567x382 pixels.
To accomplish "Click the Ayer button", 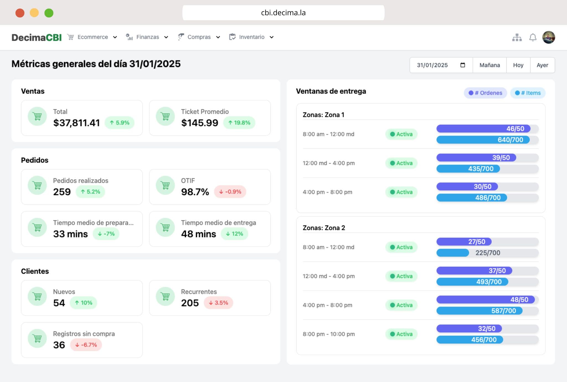I will point(542,65).
